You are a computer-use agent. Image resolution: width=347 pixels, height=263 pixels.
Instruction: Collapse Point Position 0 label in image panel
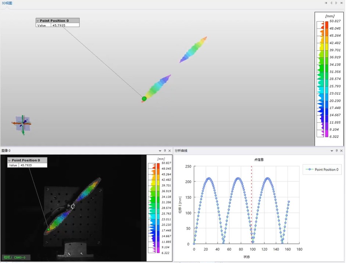click(10, 161)
